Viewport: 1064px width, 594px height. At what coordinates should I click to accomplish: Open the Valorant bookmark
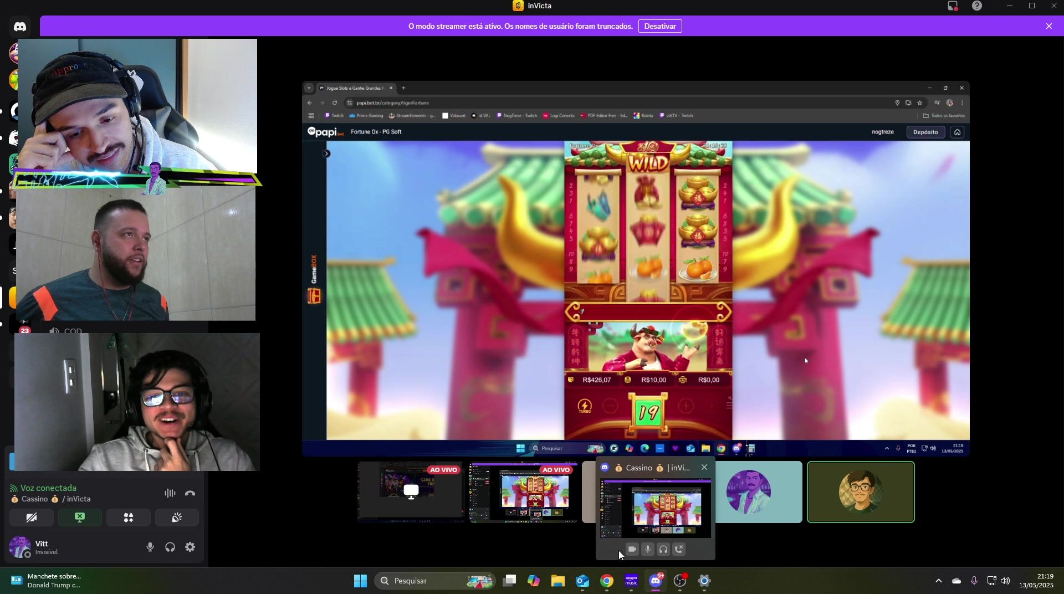point(454,116)
